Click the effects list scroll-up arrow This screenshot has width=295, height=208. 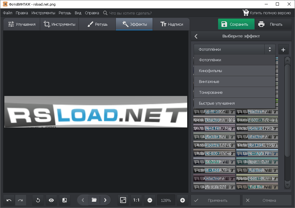coord(288,61)
